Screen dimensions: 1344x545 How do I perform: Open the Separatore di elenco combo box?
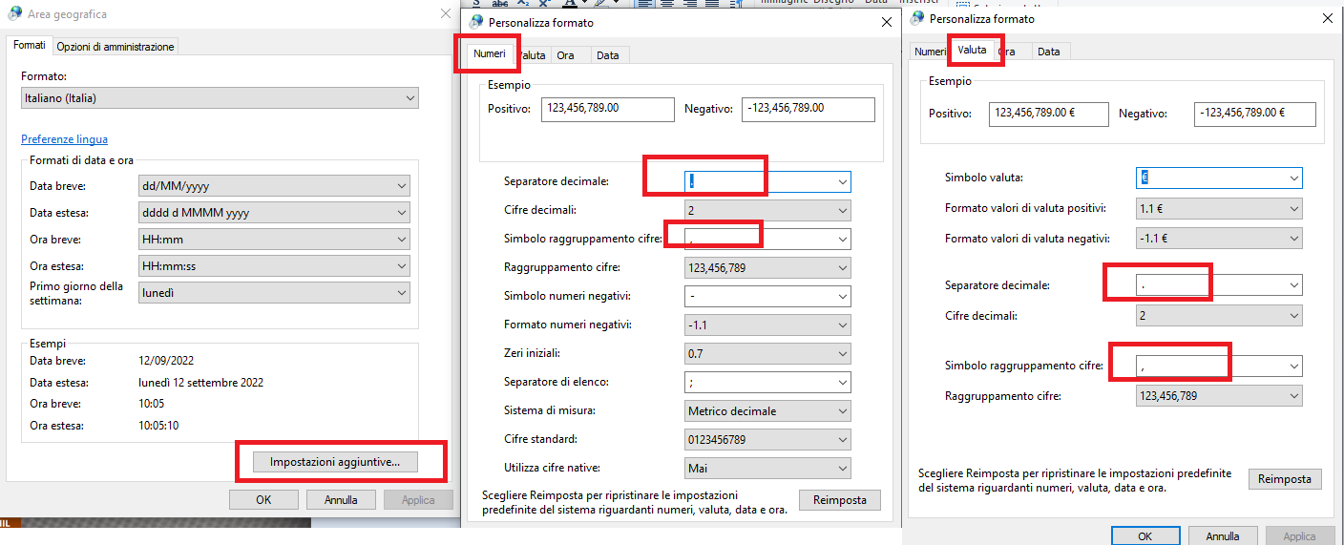pos(767,382)
